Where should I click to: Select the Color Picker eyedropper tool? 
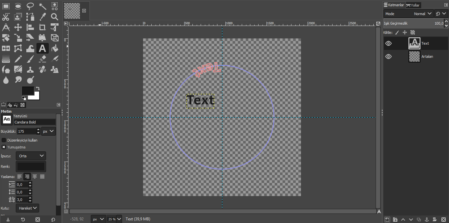[42, 17]
